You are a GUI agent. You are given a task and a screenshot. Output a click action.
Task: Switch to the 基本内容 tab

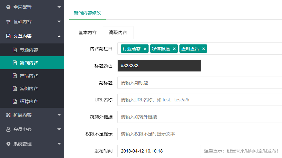pyautogui.click(x=87, y=33)
